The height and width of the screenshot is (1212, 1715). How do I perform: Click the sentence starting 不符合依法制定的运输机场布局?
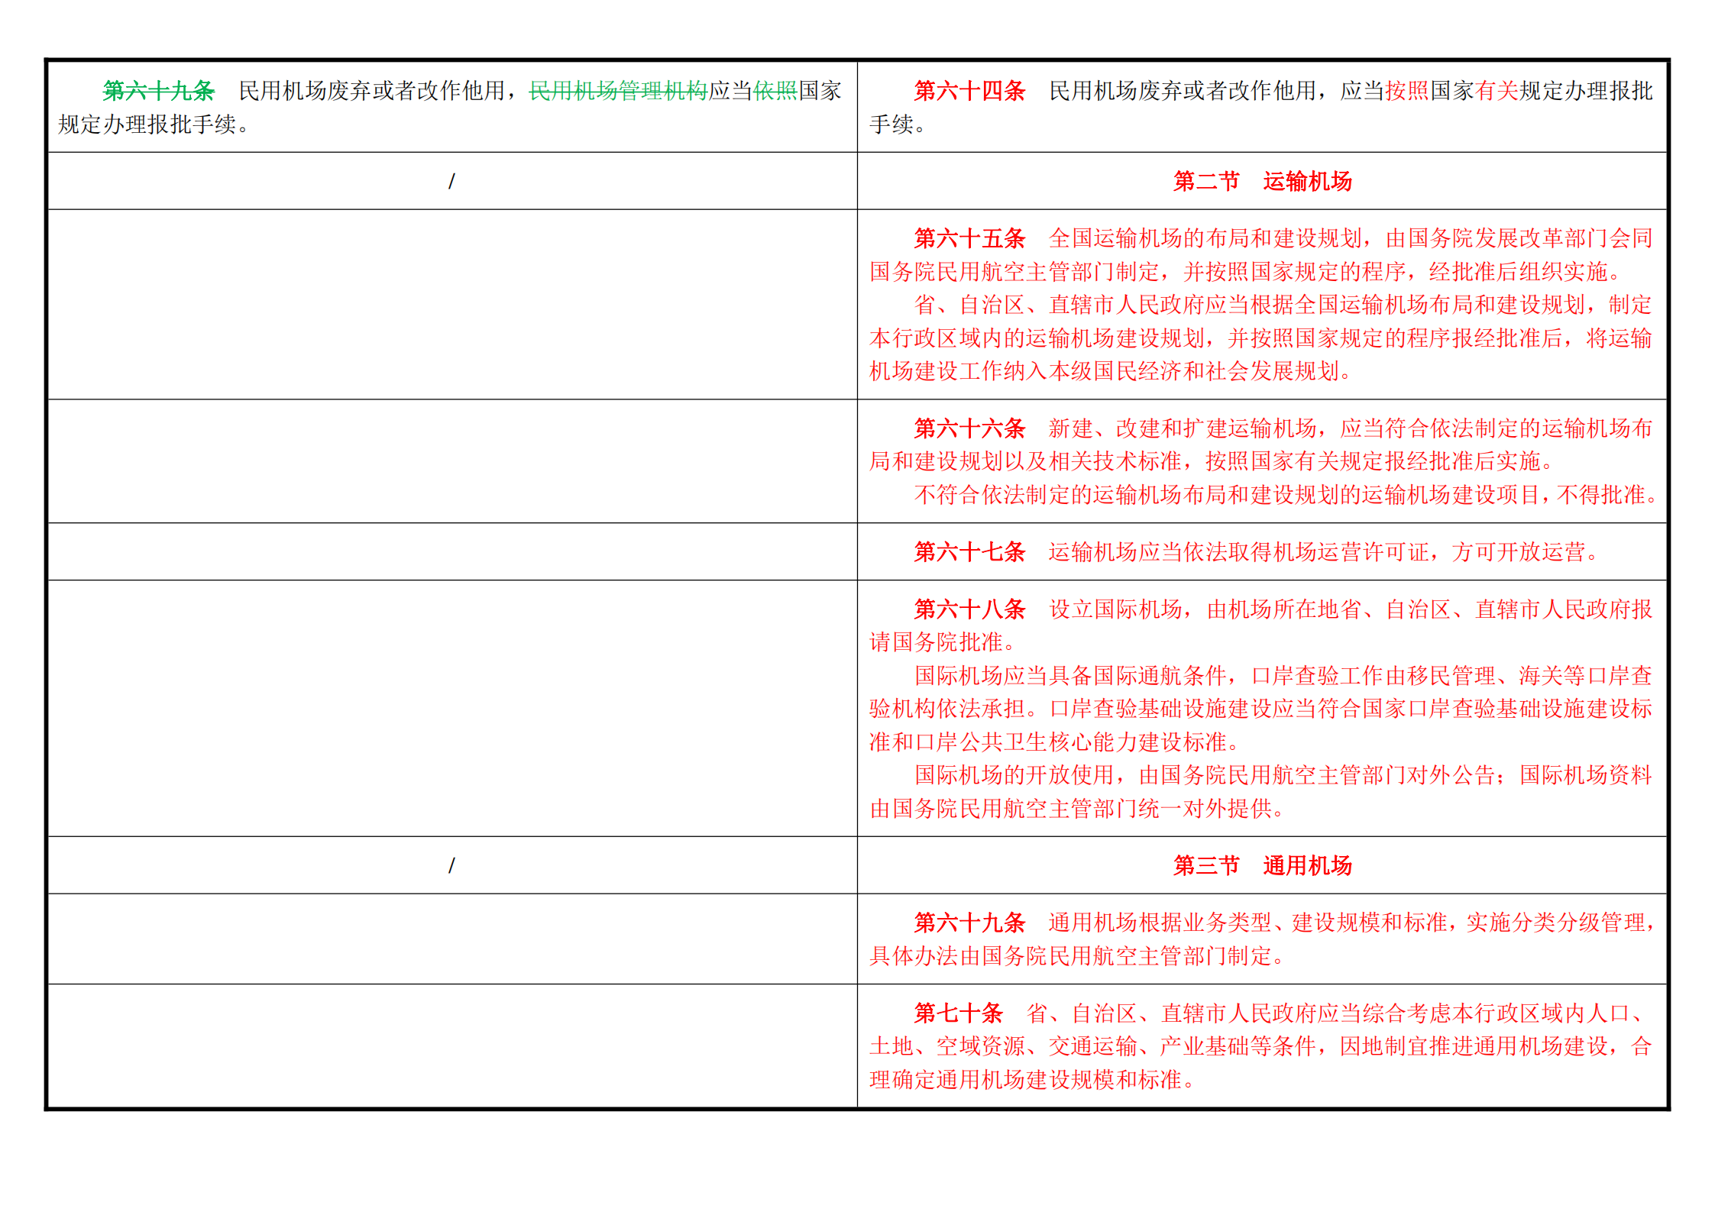coord(1285,495)
